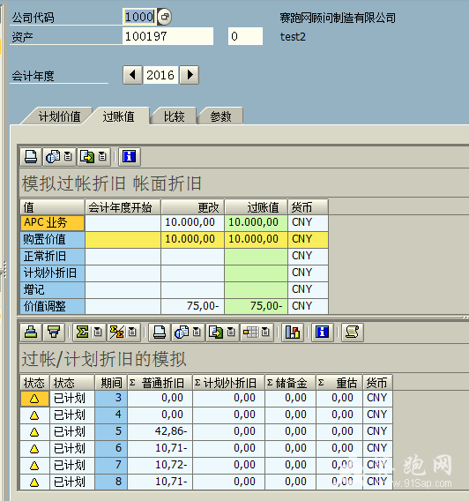Click the sort ascending icon in the lower toolbar

coord(31,333)
